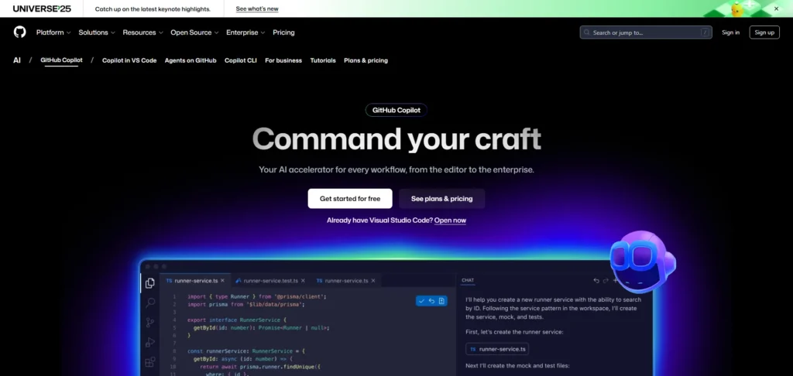Open the Enterprise dropdown
Viewport: 793px width, 376px height.
click(x=245, y=32)
